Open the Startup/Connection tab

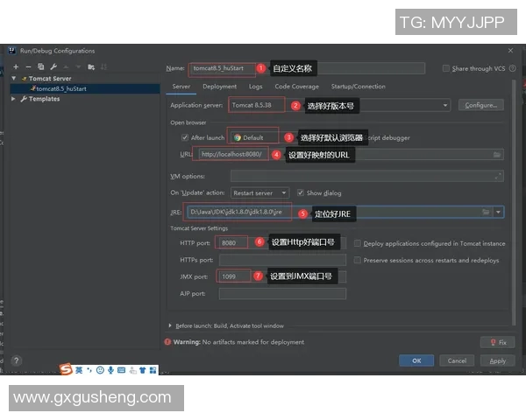[x=358, y=87]
